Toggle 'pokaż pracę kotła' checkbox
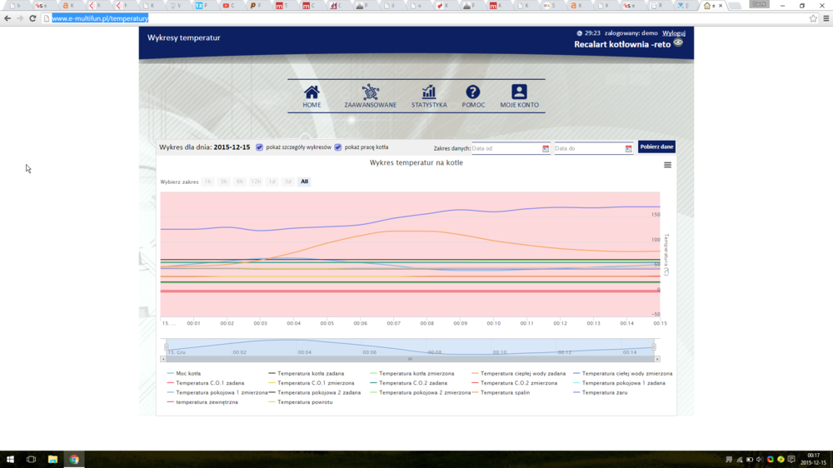This screenshot has height=468, width=833. click(x=338, y=147)
